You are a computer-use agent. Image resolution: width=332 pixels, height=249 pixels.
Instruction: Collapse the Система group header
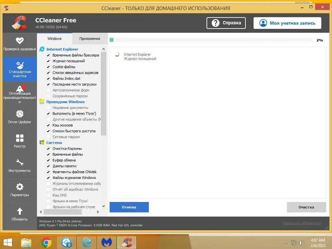[x=54, y=143]
